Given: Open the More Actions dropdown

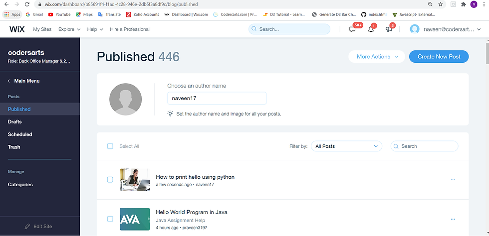Looking at the screenshot, I should point(376,57).
